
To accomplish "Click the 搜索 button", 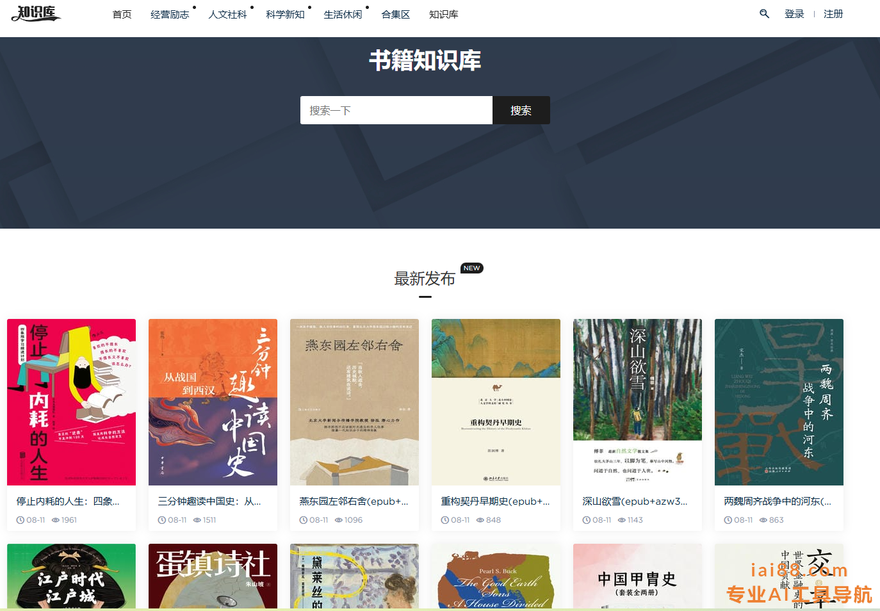I will coord(521,110).
